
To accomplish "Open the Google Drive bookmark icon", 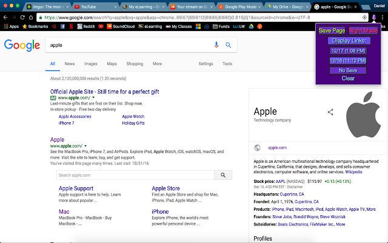I will click(251, 26).
